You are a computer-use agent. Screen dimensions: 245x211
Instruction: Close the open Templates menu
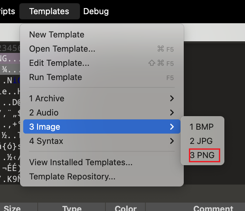[x=49, y=12]
